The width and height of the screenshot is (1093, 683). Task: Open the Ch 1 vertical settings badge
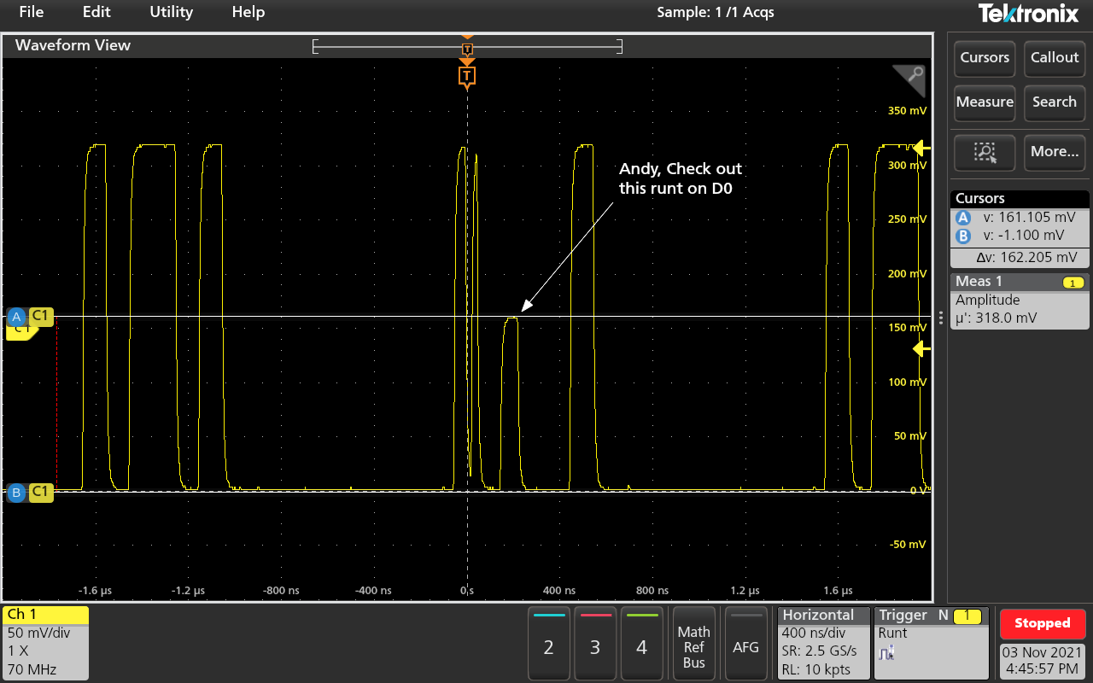[46, 642]
